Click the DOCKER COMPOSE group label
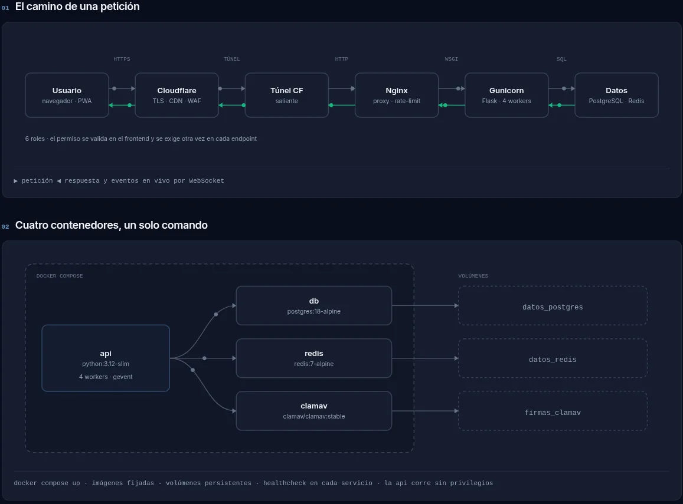The image size is (683, 504). 60,276
